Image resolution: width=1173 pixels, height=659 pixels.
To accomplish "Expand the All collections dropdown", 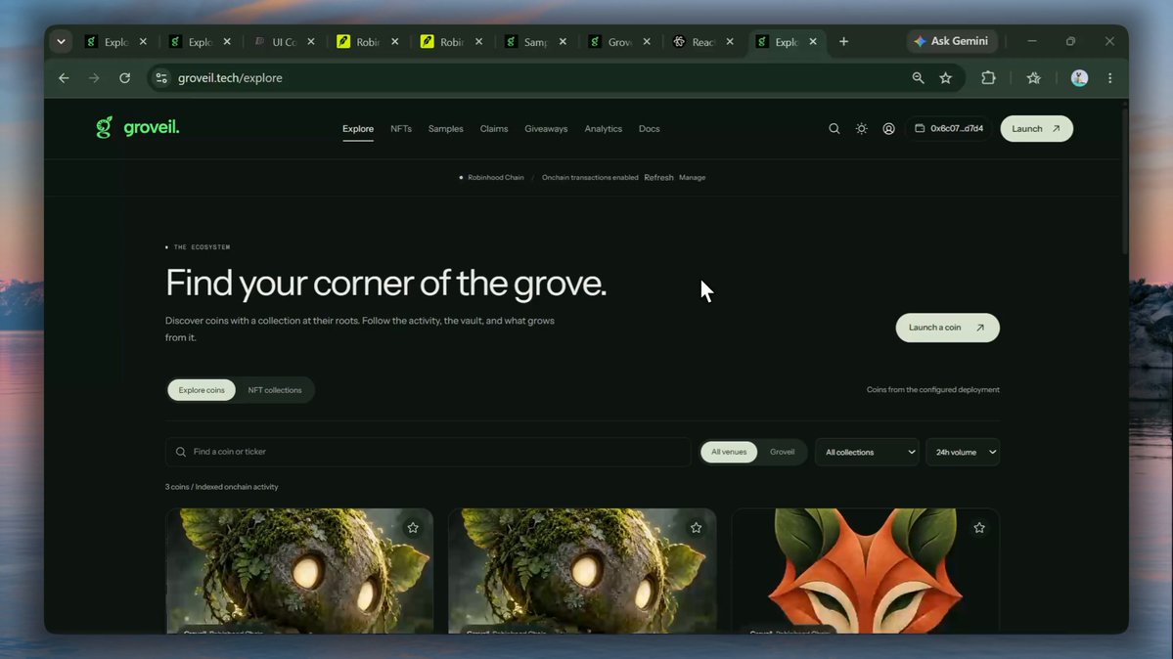I will click(868, 452).
